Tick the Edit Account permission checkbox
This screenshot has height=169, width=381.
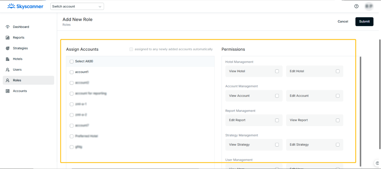[x=338, y=96]
